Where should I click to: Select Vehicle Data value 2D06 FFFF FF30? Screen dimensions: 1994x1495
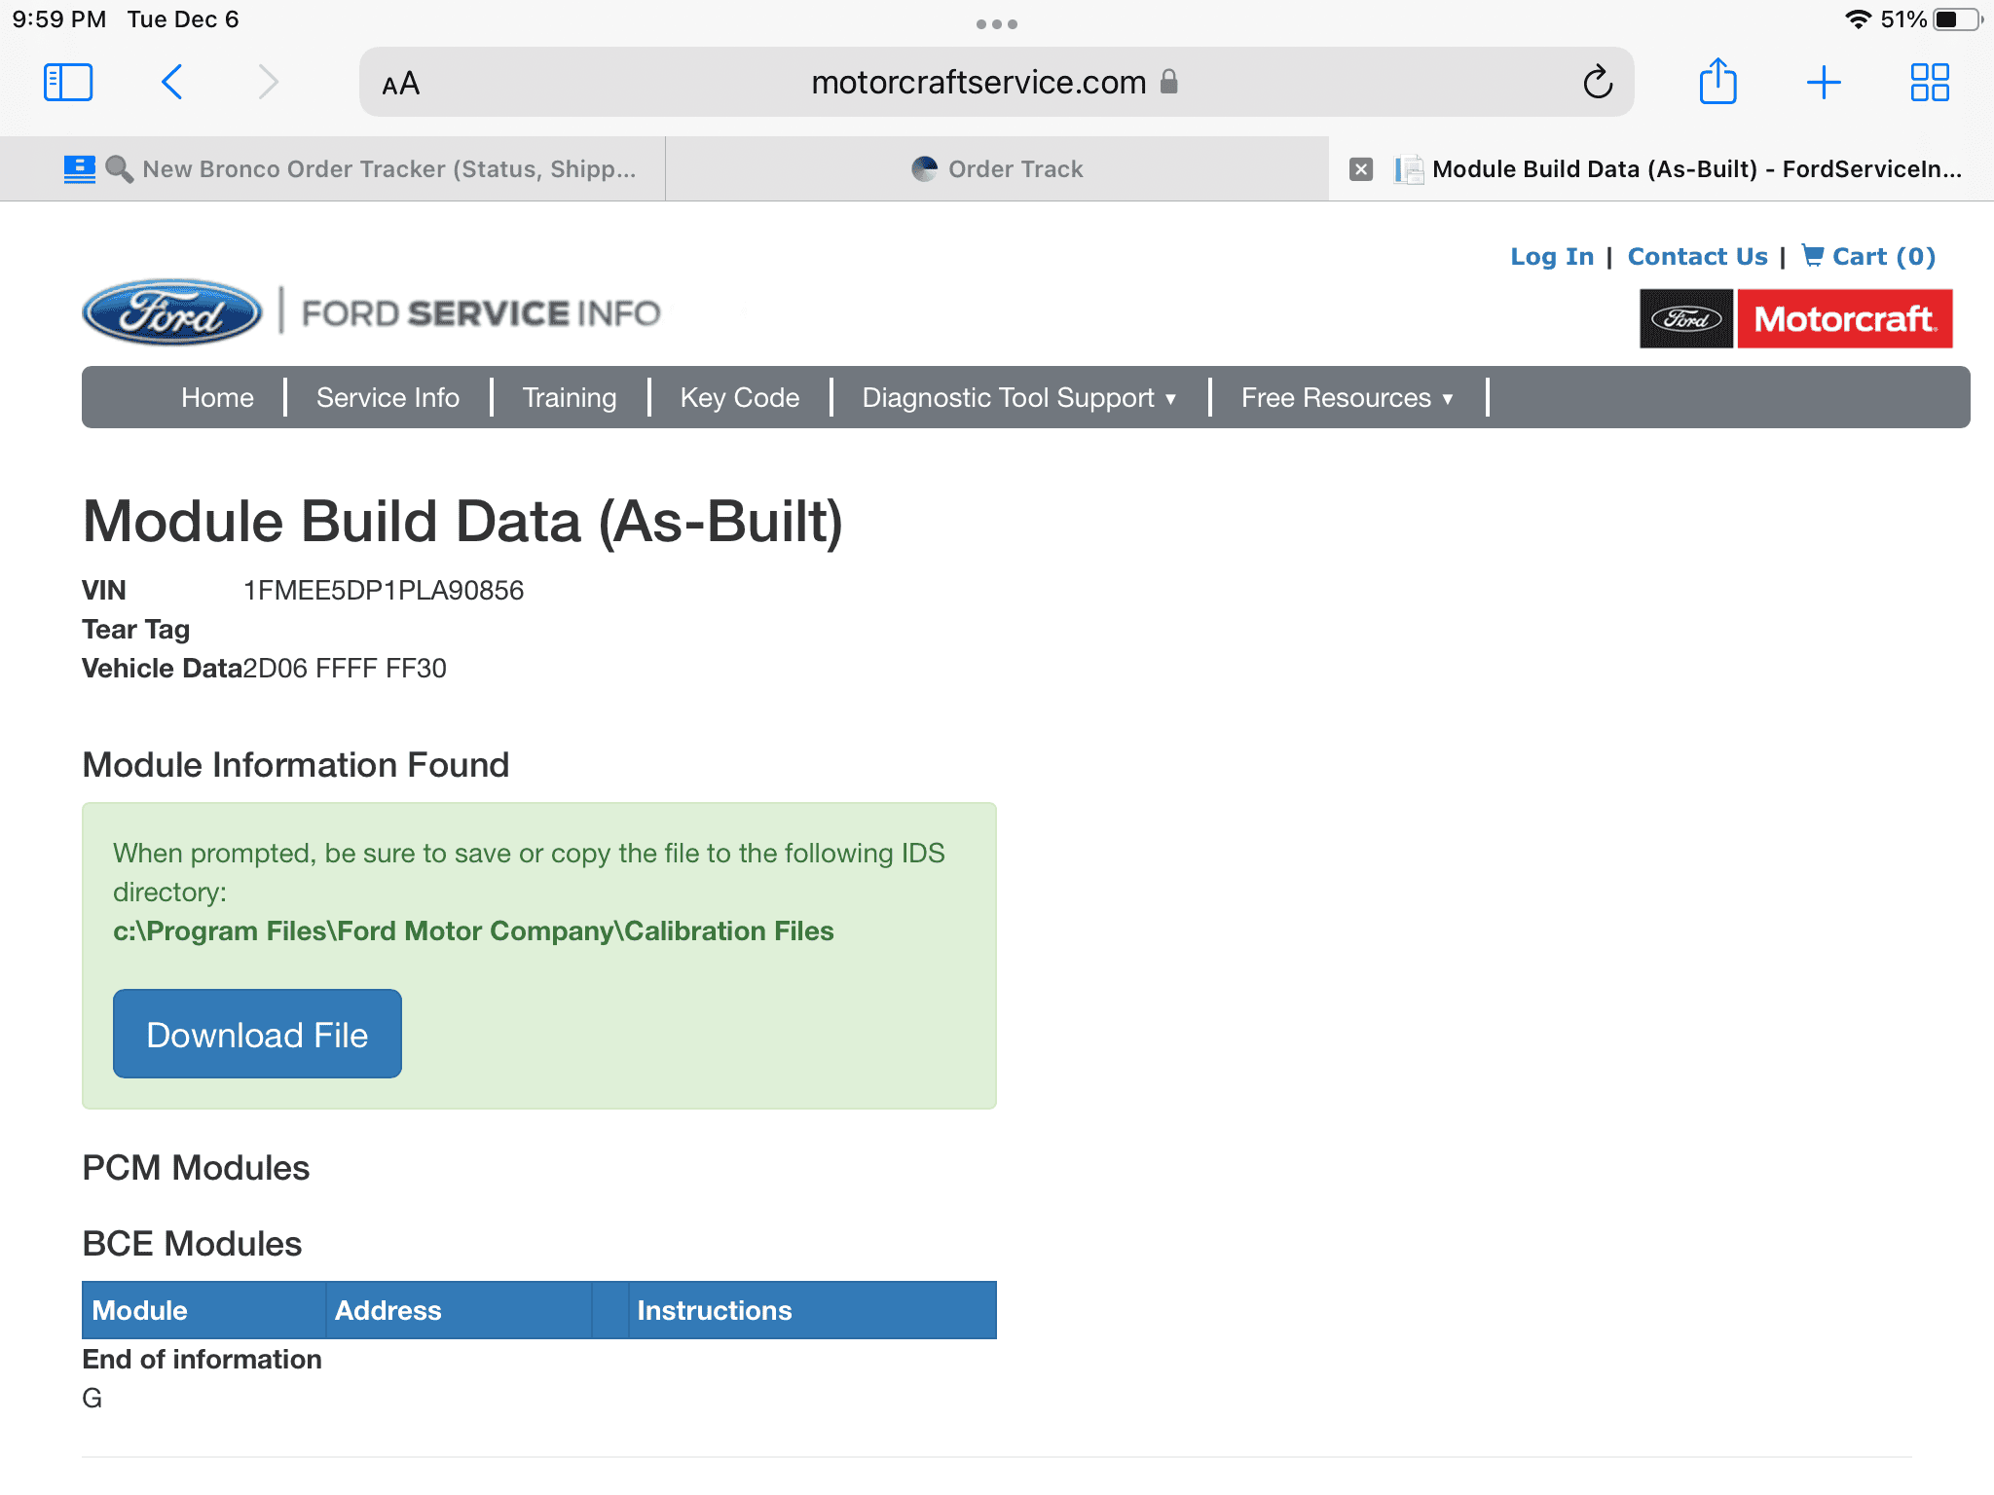(345, 668)
